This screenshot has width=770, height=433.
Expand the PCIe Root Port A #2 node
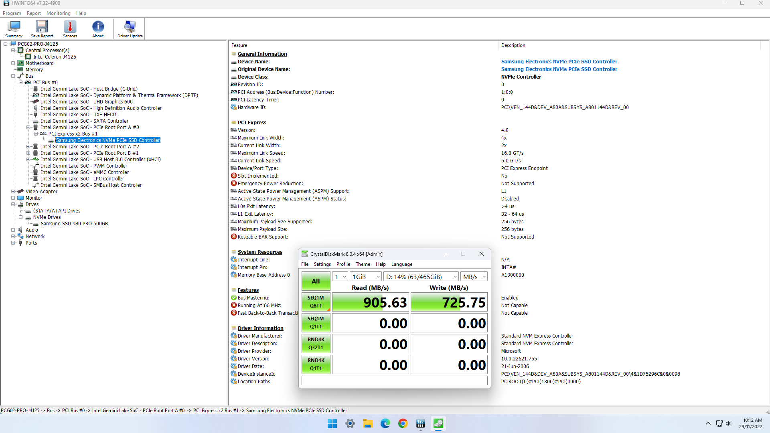point(28,147)
